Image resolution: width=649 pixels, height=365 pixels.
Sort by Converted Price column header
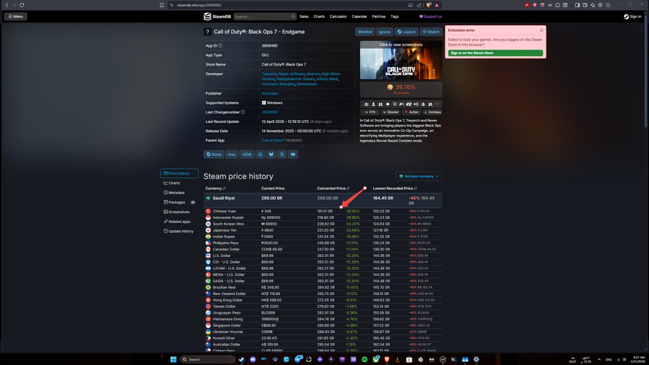coord(333,188)
